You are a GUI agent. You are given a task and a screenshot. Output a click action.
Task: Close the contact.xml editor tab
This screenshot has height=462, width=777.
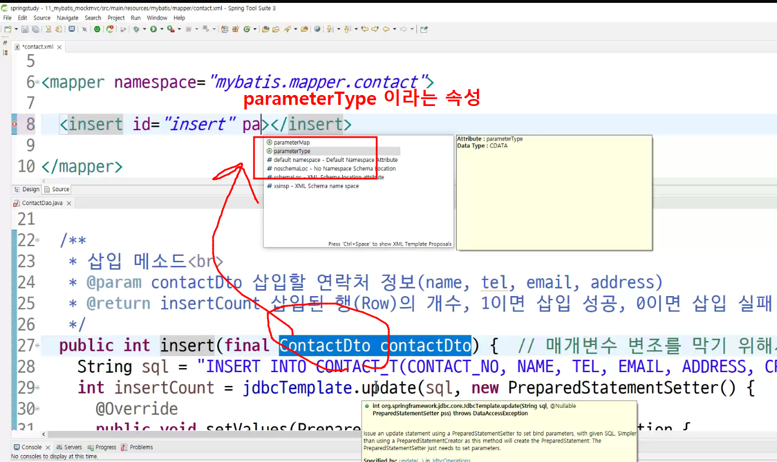59,47
